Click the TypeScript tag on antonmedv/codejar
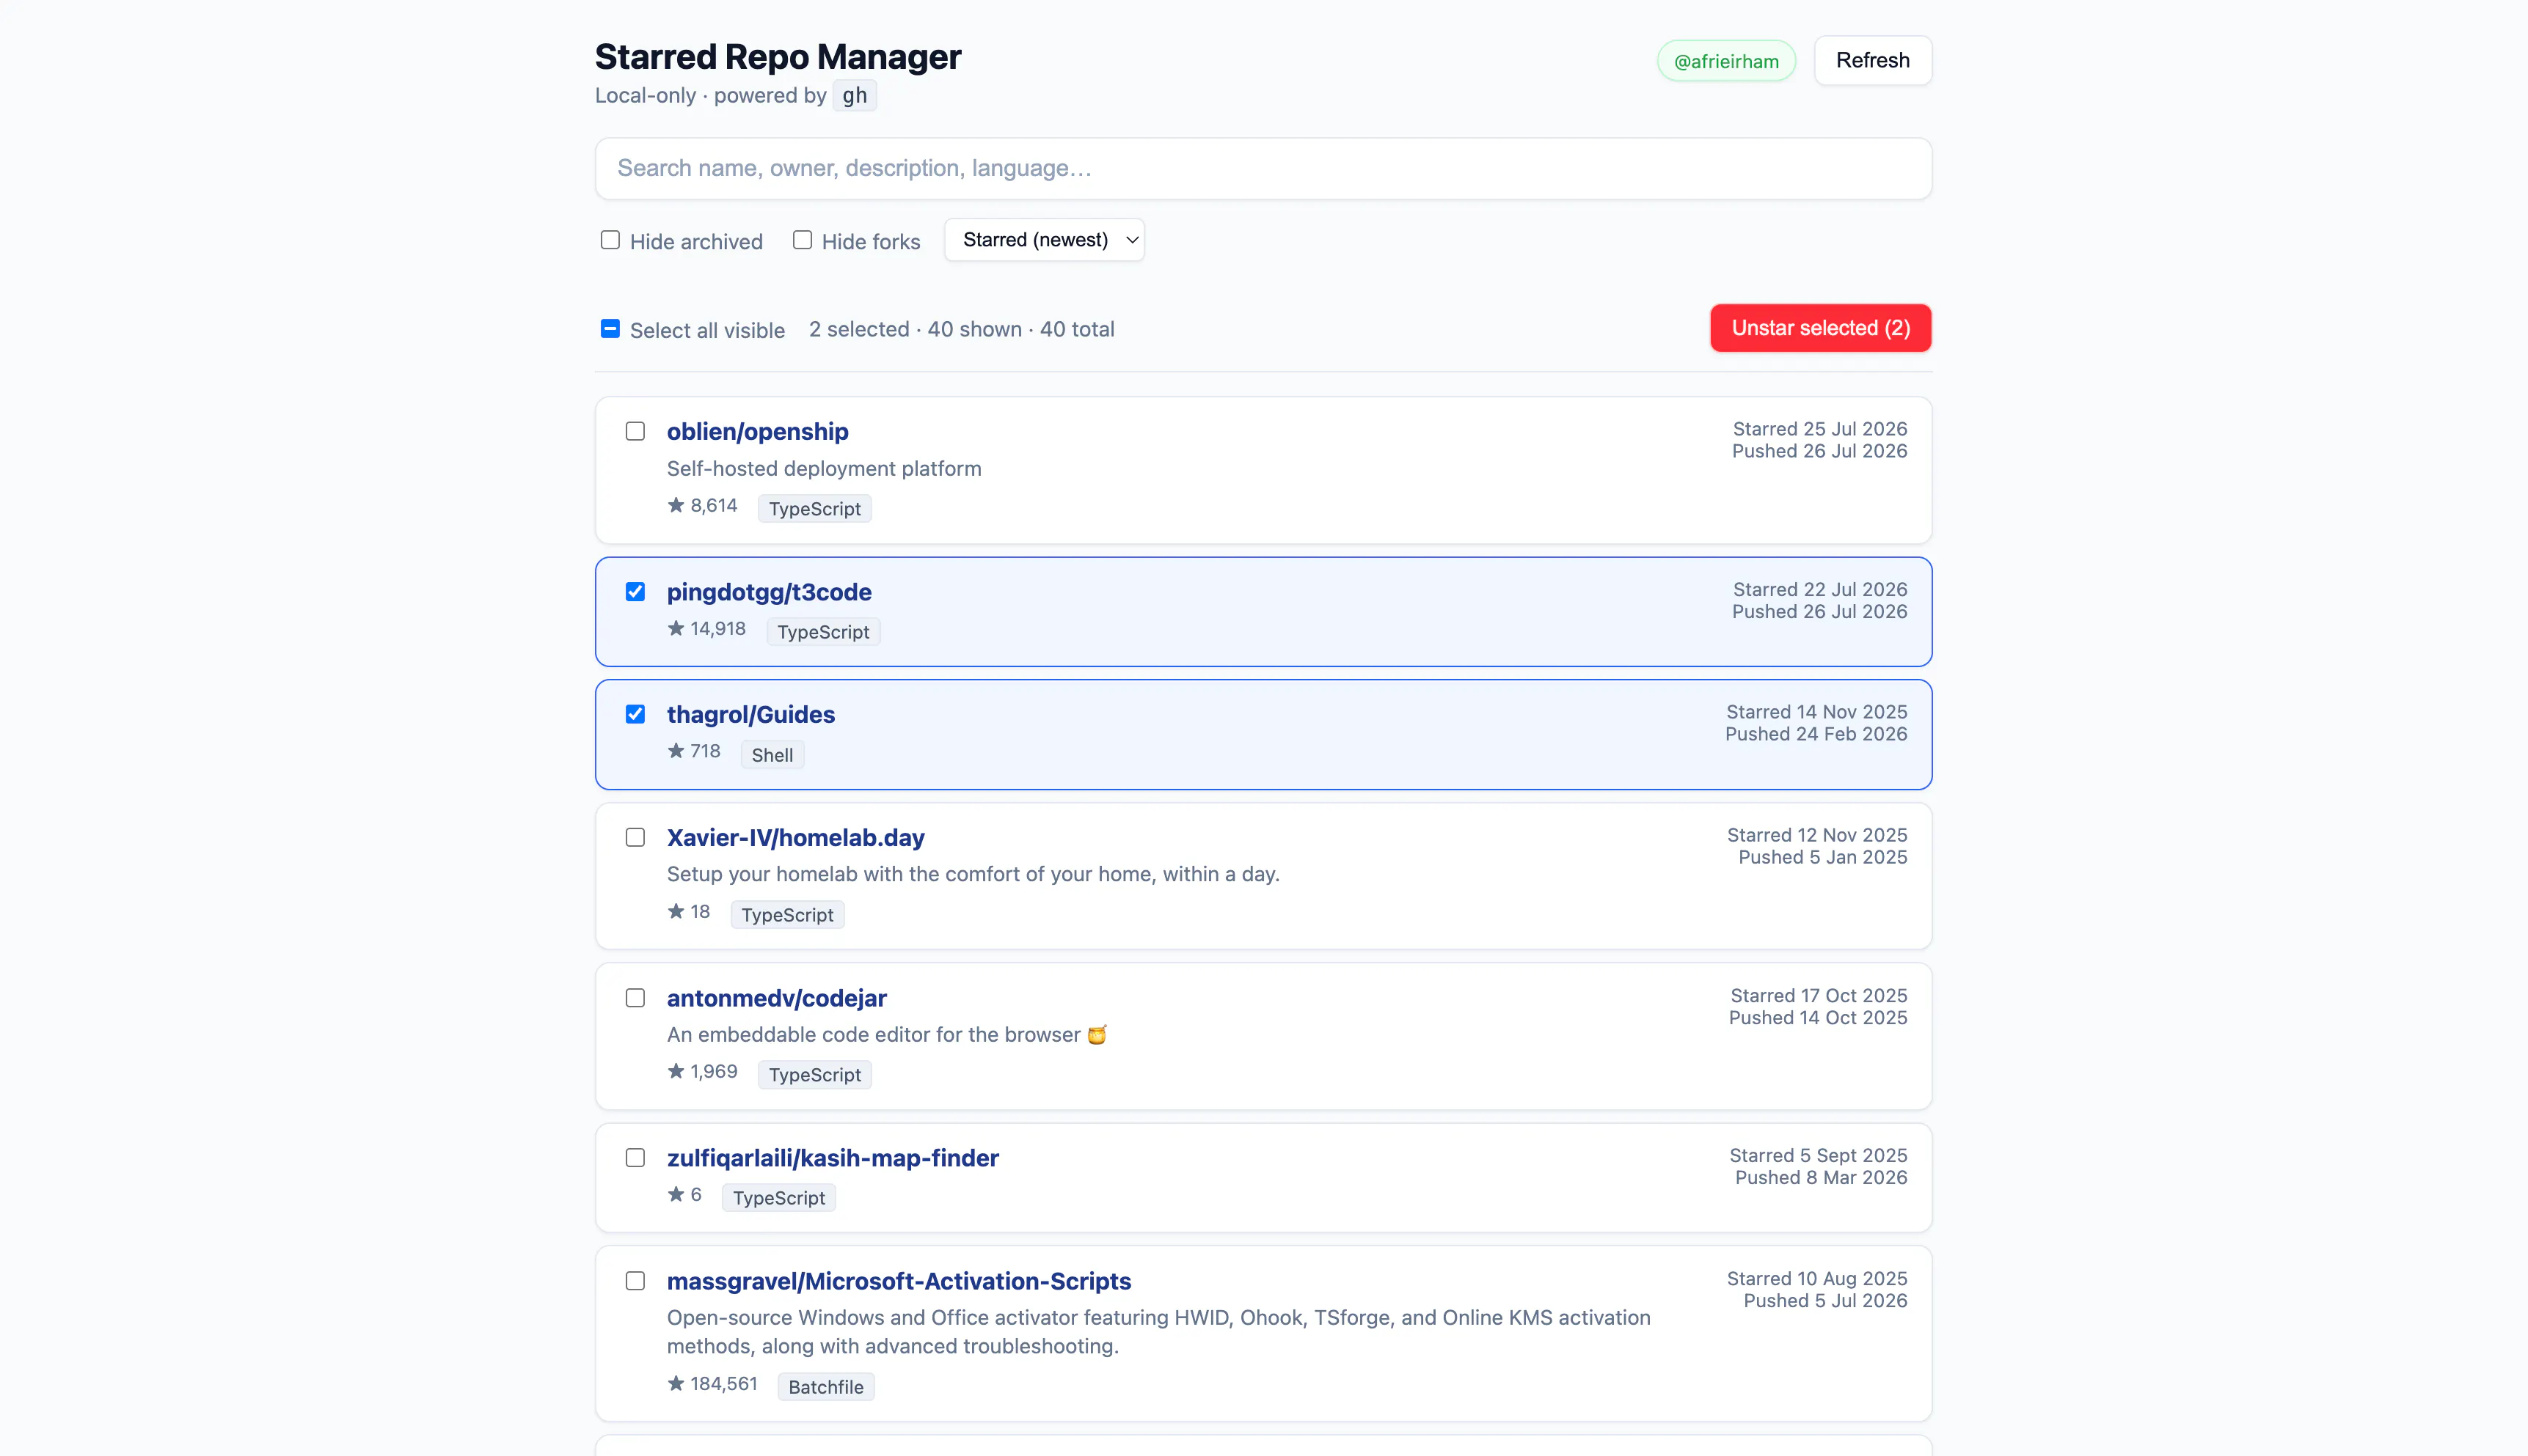Image resolution: width=2528 pixels, height=1456 pixels. pyautogui.click(x=814, y=1075)
